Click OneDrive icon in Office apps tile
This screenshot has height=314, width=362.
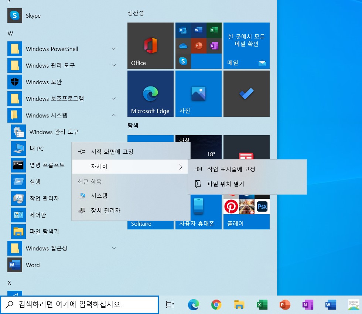pyautogui.click(x=183, y=46)
